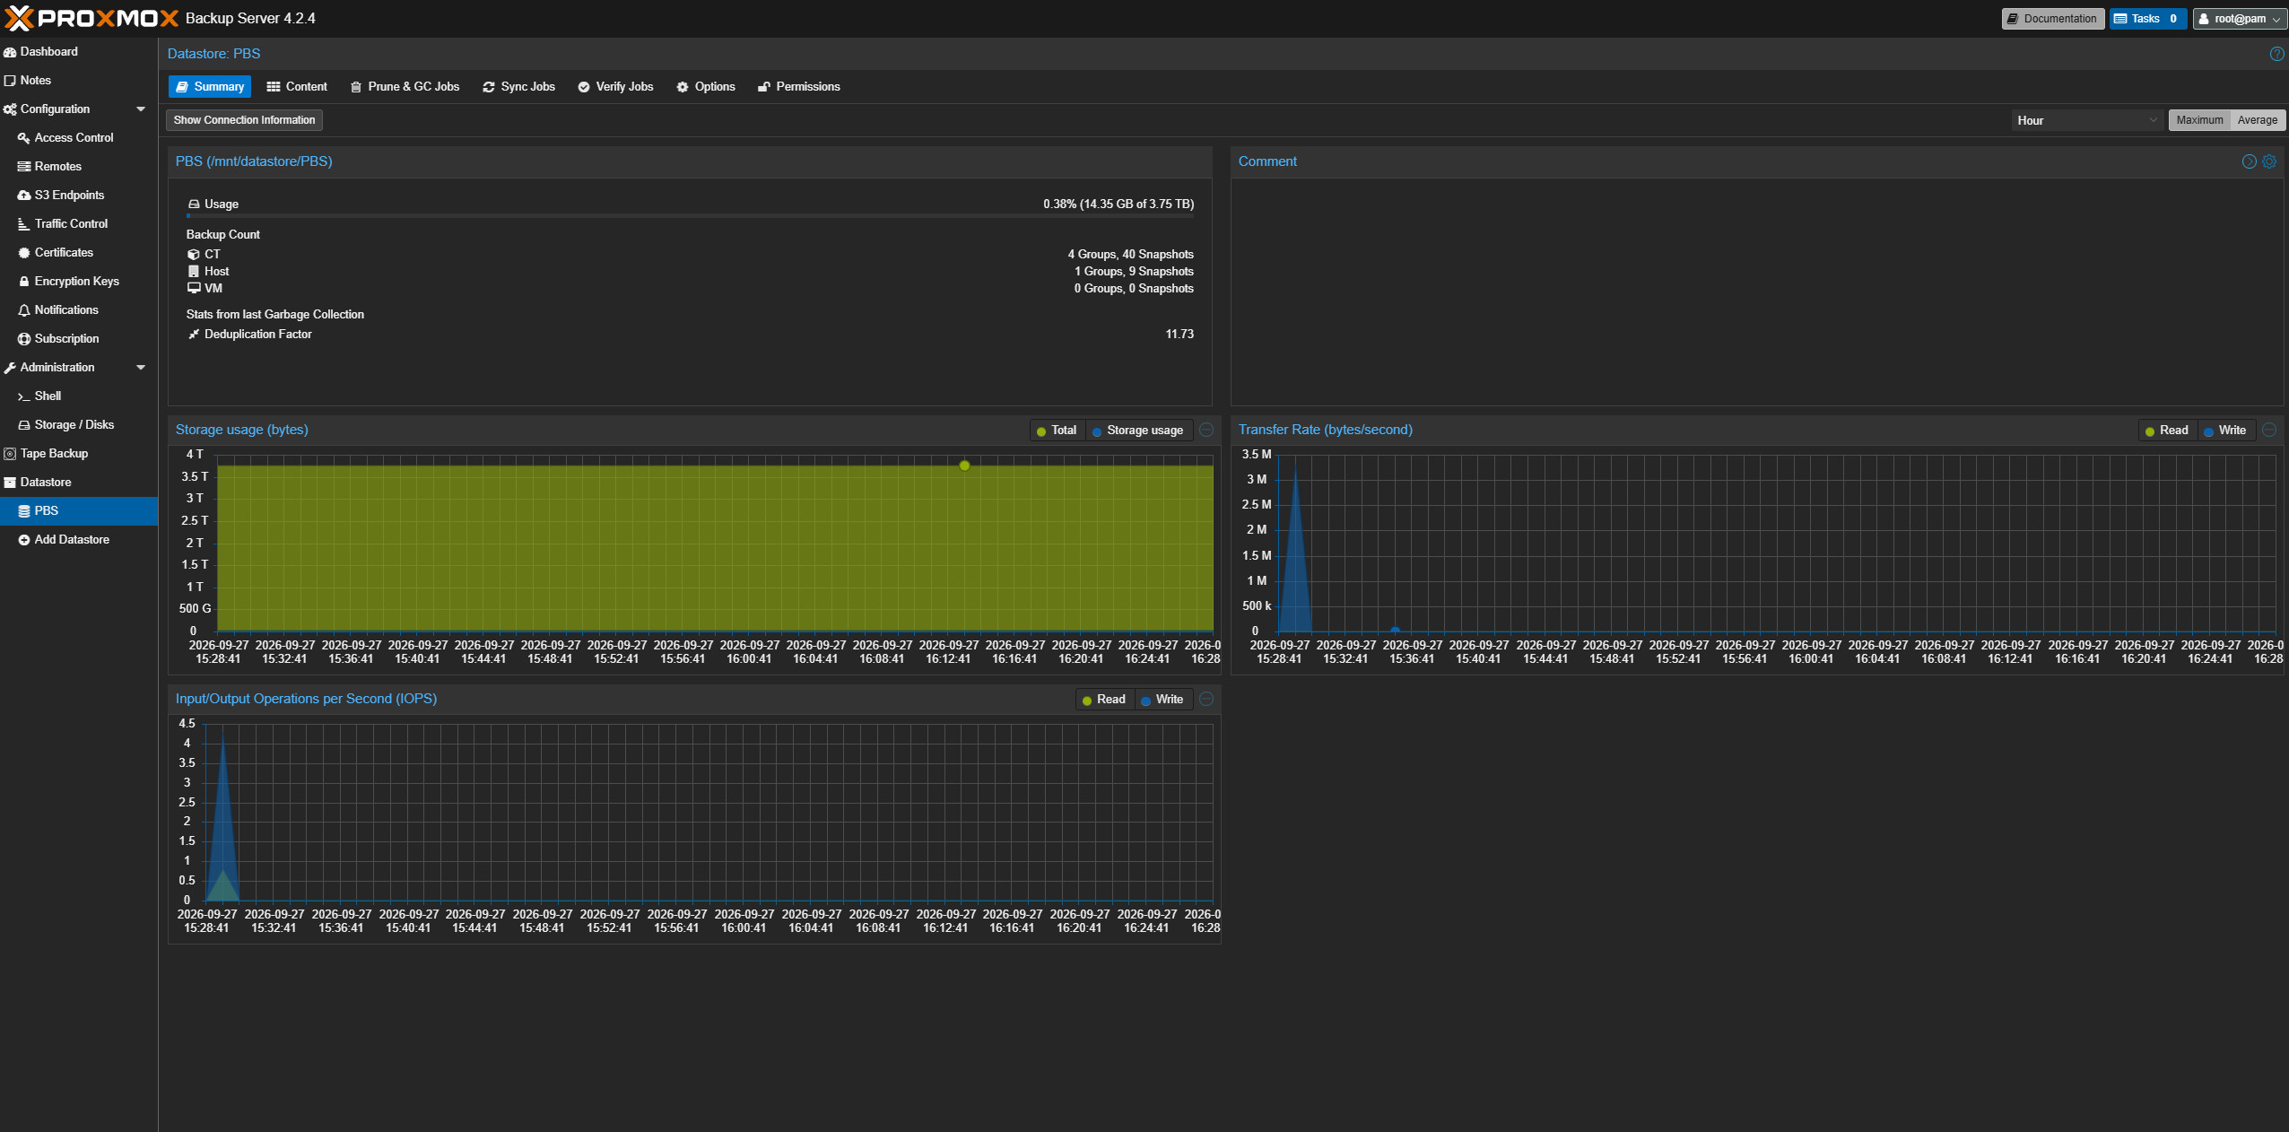Click the Usage progress bar
Screen dimensions: 2289x1132
(x=690, y=216)
